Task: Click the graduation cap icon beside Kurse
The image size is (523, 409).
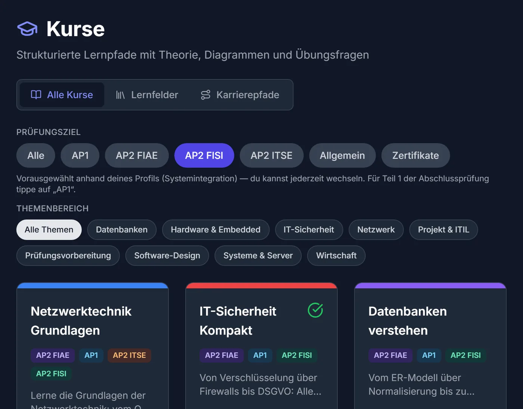Action: click(x=27, y=29)
